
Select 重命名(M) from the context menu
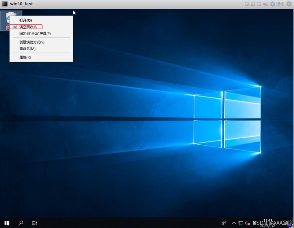[x=41, y=49]
